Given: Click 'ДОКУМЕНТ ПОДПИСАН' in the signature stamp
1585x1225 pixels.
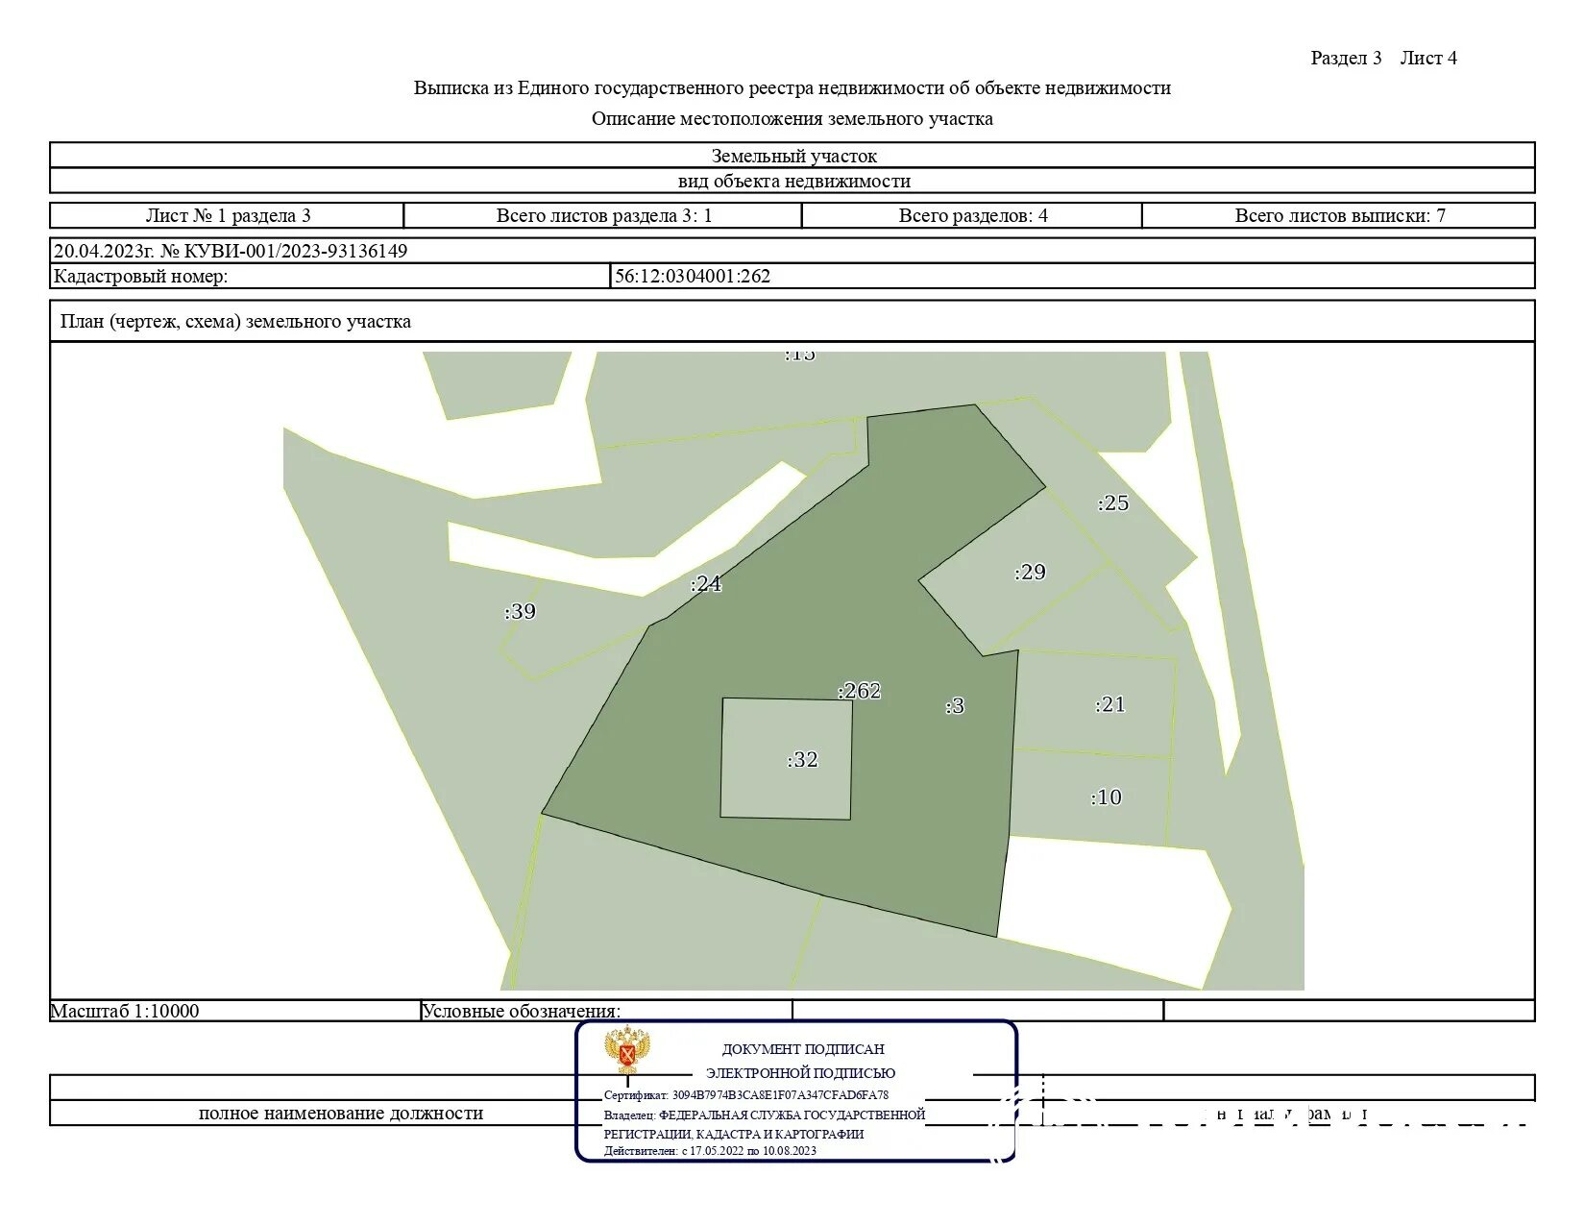Looking at the screenshot, I should (803, 1050).
